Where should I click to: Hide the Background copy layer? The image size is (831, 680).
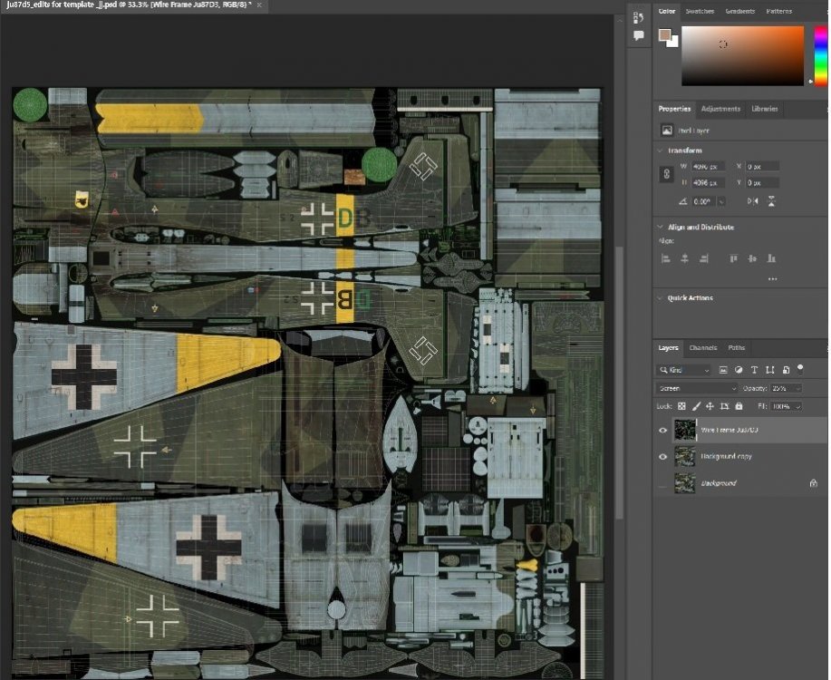pyautogui.click(x=664, y=456)
